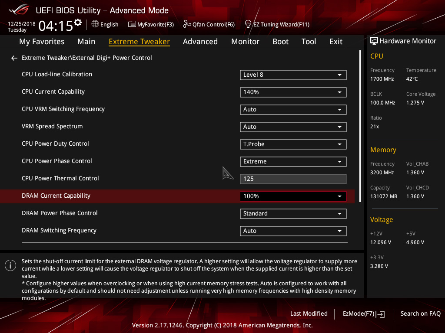Click the 12/25/2018 date text

click(22, 24)
